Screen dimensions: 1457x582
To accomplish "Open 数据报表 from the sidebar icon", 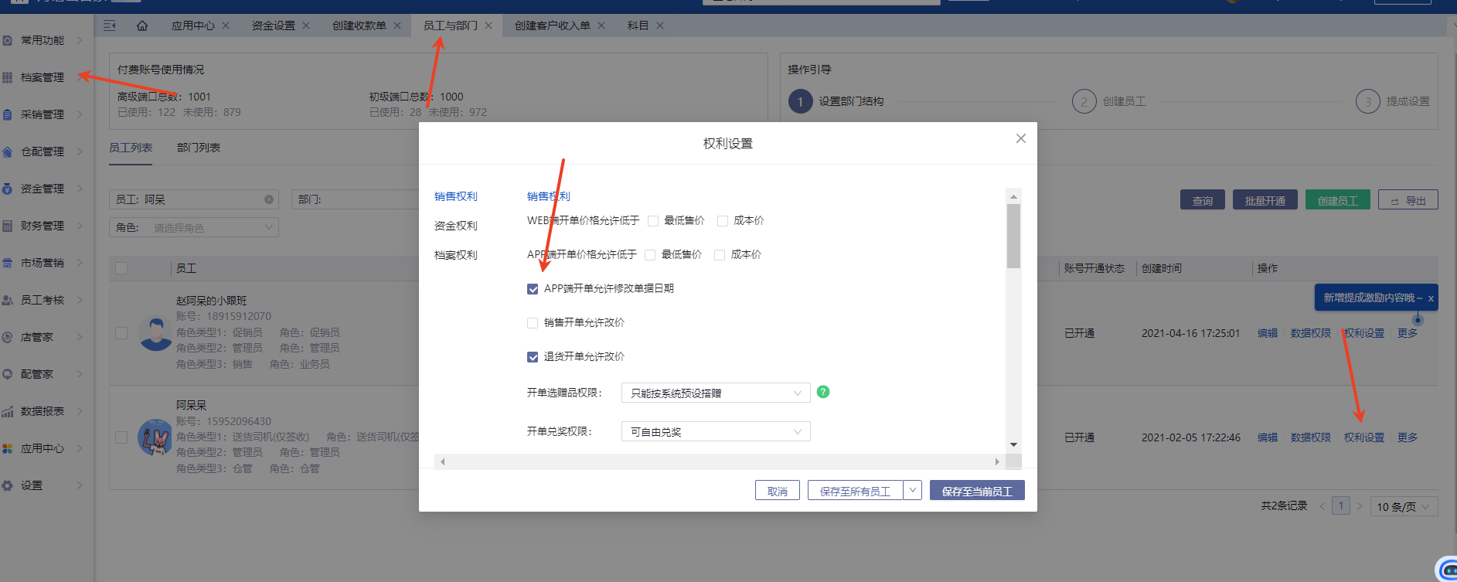I will point(8,411).
